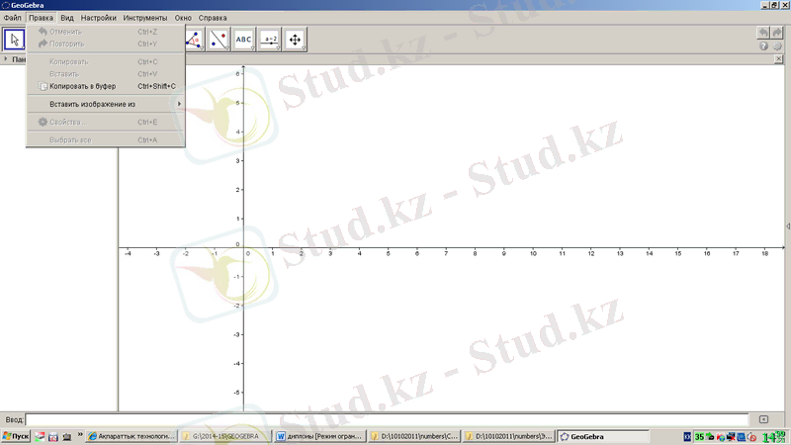This screenshot has width=791, height=445.
Task: Choose Повторить in the Правка menu
Action: pos(106,44)
